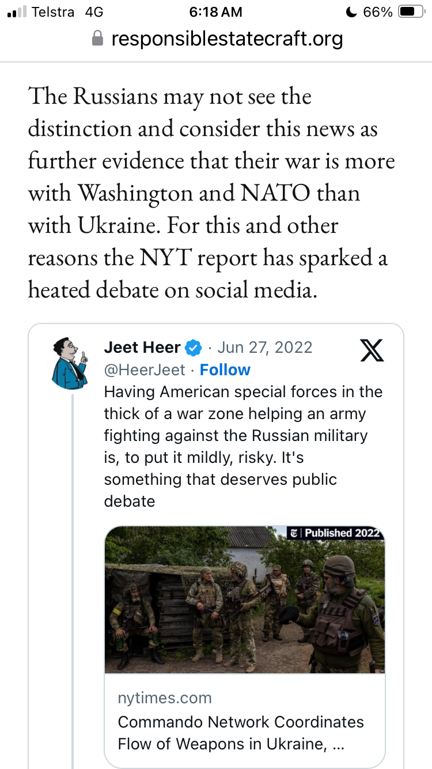
Task: Tap the cellular signal bars
Action: 17,12
